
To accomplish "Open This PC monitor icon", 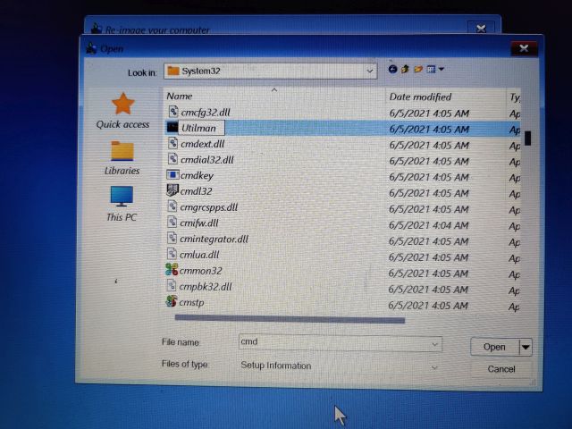I will click(x=122, y=197).
